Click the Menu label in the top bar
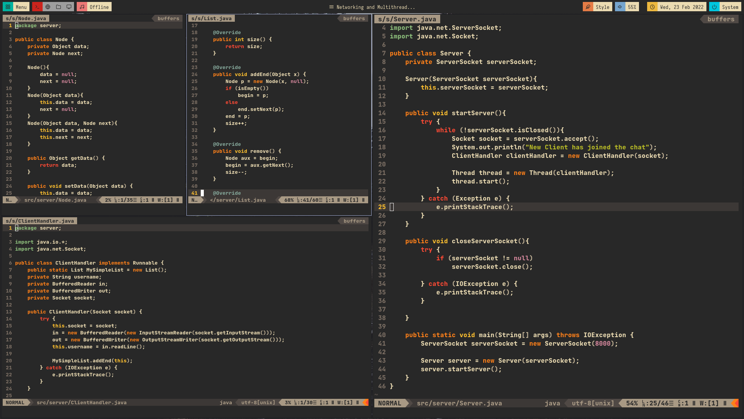 pyautogui.click(x=21, y=7)
